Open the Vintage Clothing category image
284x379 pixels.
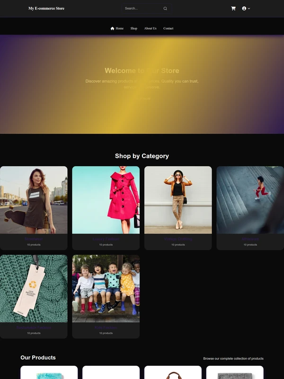178,200
